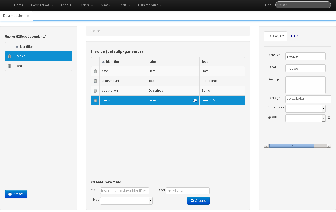Click trash icon for description field
Screen dimensions: 336x212
[x=95, y=91]
